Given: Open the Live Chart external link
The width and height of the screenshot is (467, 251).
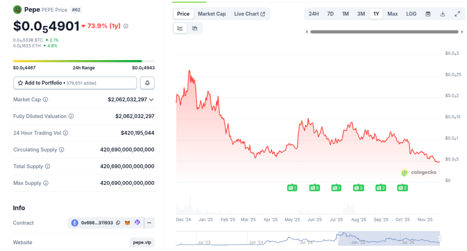Looking at the screenshot, I should [x=249, y=14].
